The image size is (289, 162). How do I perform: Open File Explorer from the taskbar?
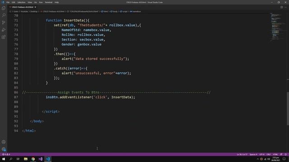pos(26,159)
